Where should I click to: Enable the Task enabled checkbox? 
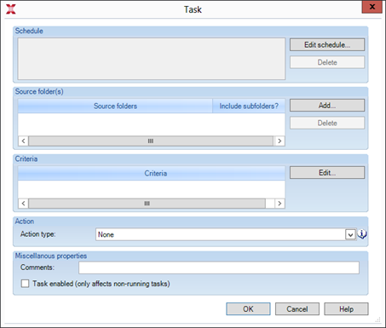click(x=25, y=284)
